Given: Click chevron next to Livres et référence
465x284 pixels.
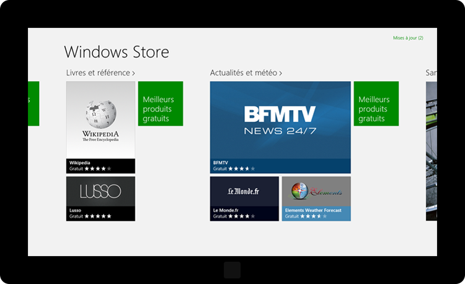Looking at the screenshot, I should coord(133,73).
